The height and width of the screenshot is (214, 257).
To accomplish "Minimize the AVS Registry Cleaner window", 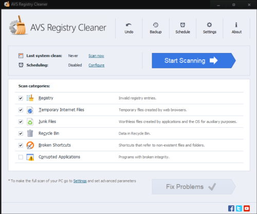I will pos(218,5).
